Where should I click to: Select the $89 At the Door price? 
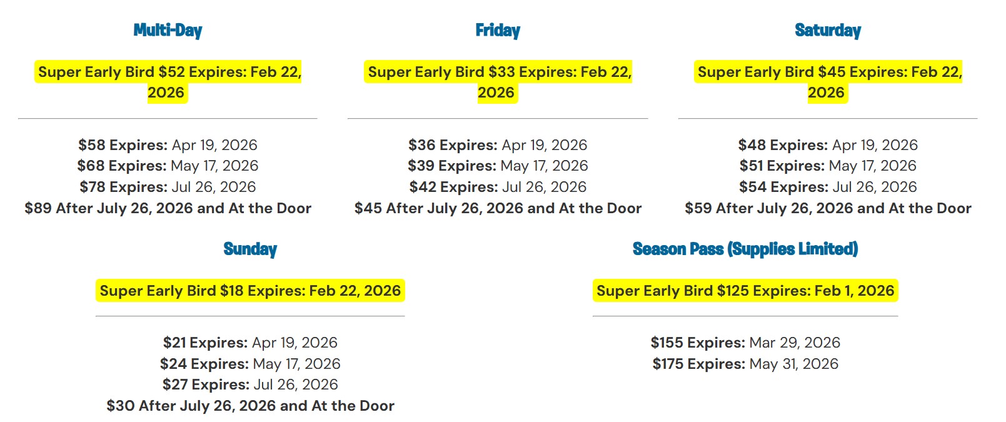pyautogui.click(x=168, y=208)
